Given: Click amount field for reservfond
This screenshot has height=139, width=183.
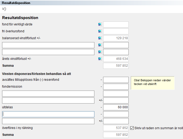Looking at the screenshot, I should (116, 80).
